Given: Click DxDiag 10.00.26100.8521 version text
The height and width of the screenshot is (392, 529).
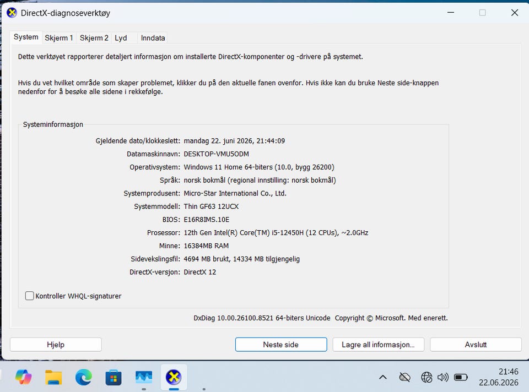Looking at the screenshot, I should (x=262, y=318).
